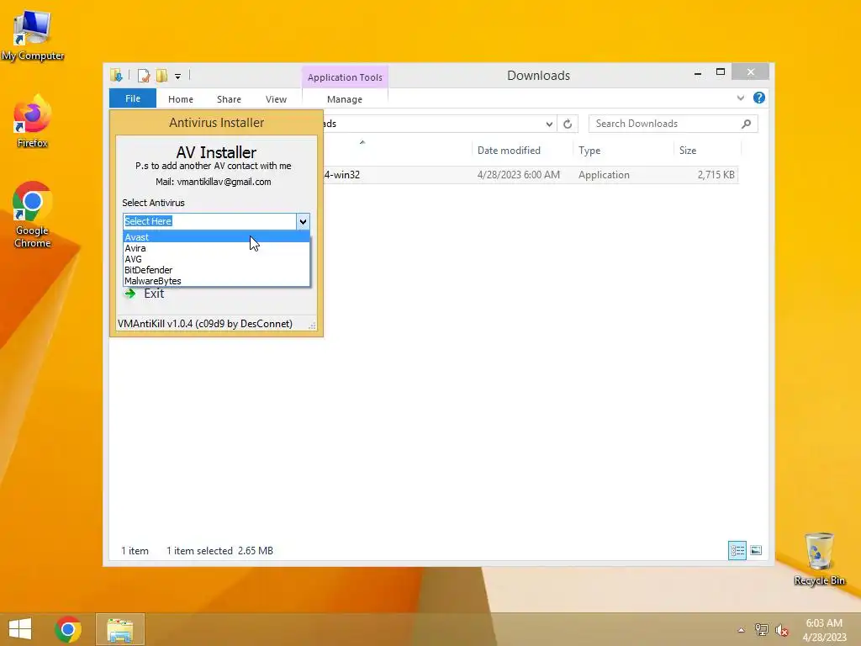Click Exit in AV Installer
861x646 pixels.
click(154, 294)
